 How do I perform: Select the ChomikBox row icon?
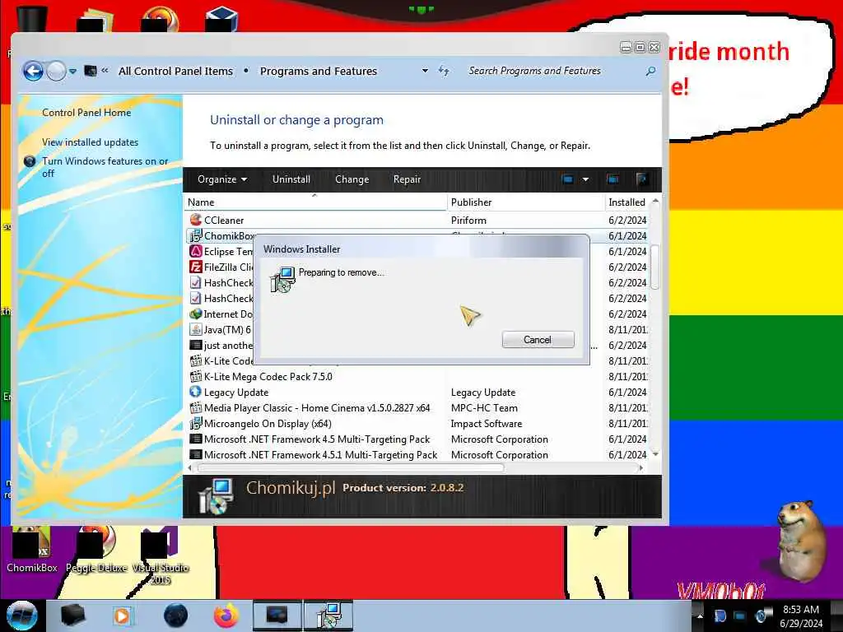(x=196, y=235)
